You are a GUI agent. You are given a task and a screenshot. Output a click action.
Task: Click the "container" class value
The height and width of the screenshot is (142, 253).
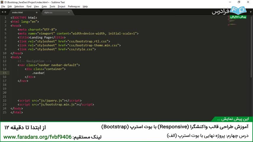pos(54,69)
